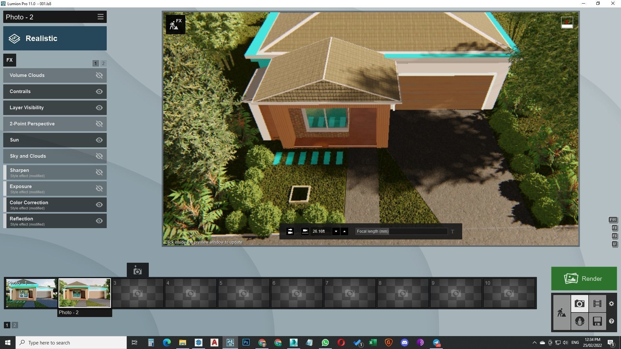
Task: Click the Build with FX icon in preview
Action: click(x=176, y=24)
